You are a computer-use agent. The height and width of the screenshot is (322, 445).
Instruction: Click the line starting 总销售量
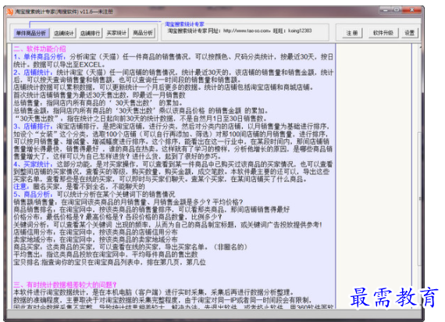98,103
